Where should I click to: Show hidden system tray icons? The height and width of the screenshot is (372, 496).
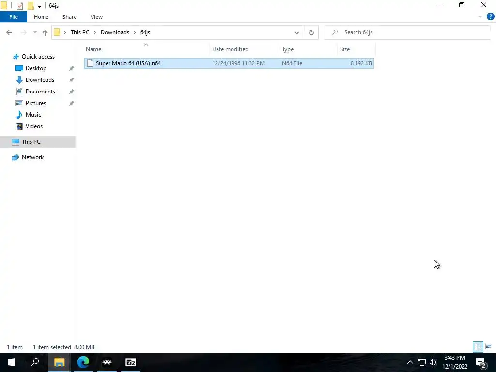[410, 362]
